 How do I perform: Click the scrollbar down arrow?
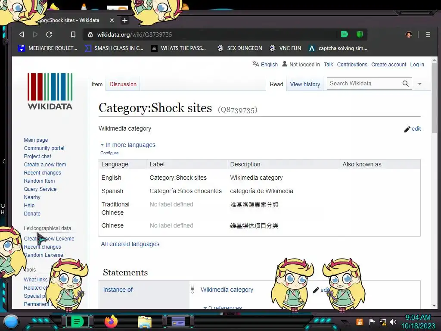coord(434,306)
